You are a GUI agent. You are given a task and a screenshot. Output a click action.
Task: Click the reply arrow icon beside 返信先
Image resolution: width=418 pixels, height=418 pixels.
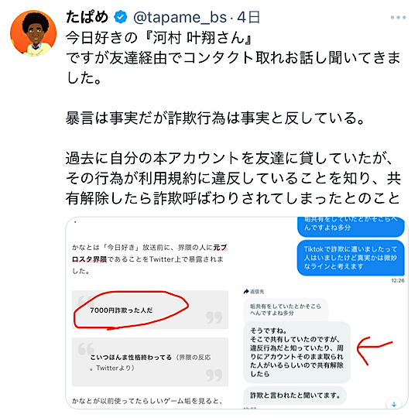(x=246, y=291)
